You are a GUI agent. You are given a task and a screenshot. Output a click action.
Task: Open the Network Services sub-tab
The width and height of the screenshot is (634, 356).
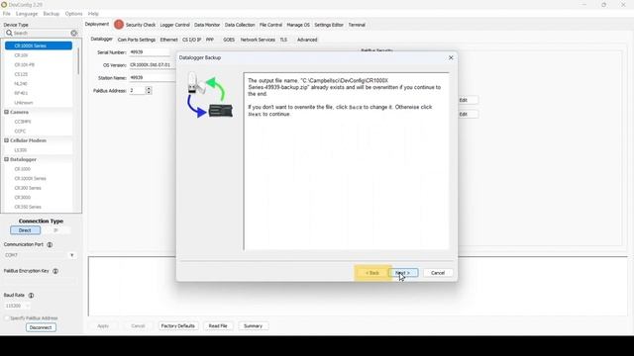[258, 40]
